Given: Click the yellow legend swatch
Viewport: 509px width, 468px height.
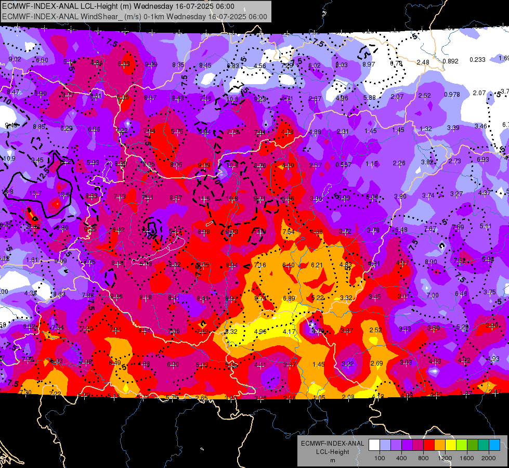Looking at the screenshot, I should (451, 445).
